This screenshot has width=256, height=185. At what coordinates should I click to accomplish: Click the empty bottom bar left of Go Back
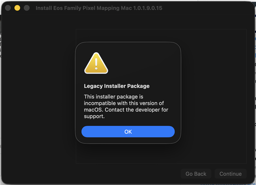100,174
